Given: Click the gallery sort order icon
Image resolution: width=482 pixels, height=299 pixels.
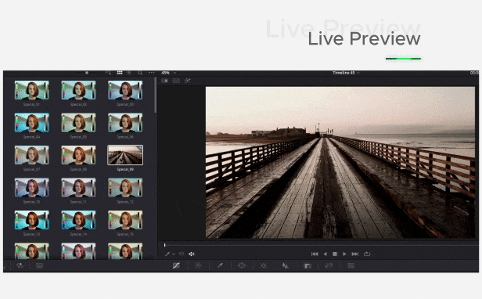Looking at the screenshot, I should 108,73.
